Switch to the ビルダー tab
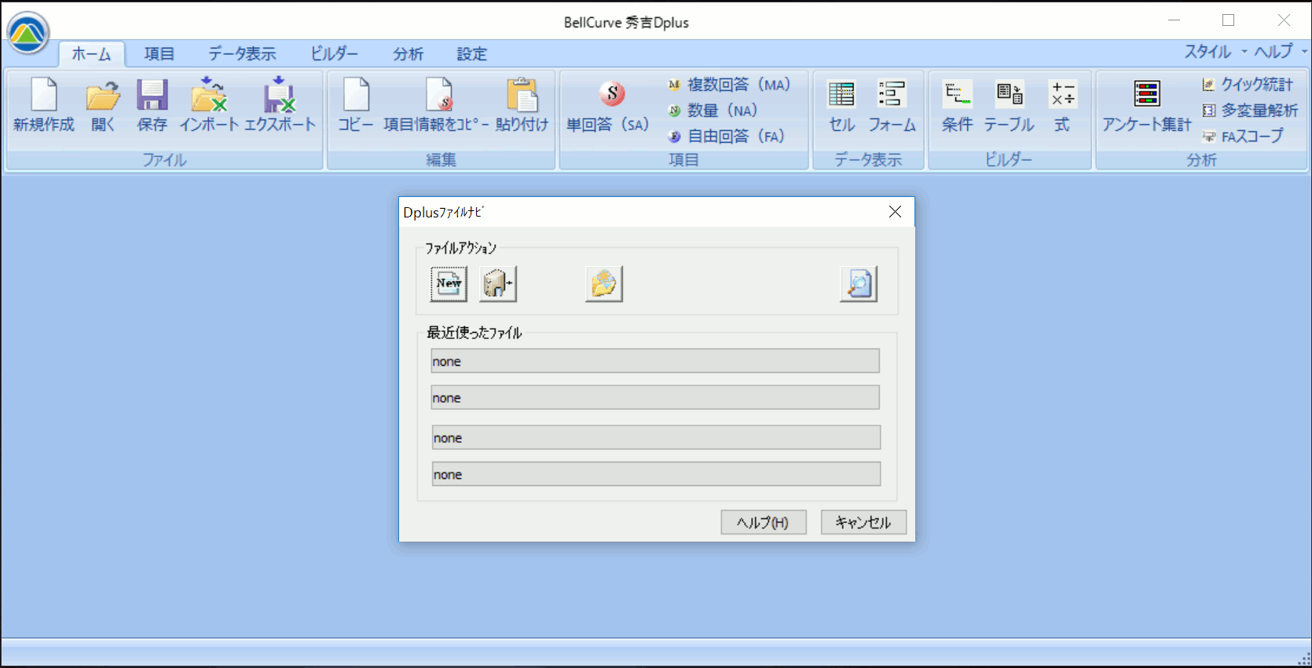This screenshot has width=1312, height=668. pos(334,54)
